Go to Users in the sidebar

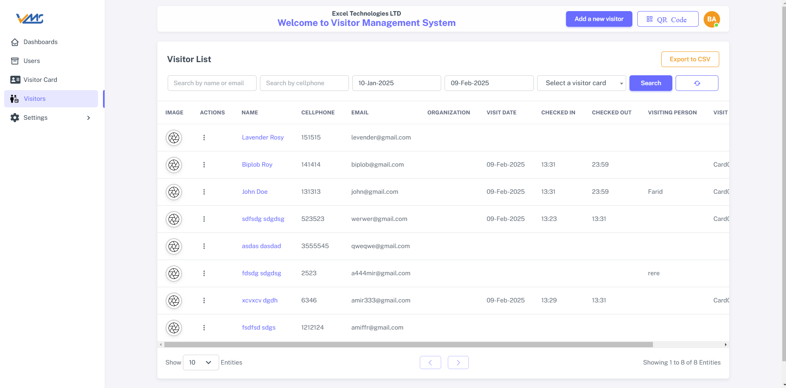click(x=31, y=61)
